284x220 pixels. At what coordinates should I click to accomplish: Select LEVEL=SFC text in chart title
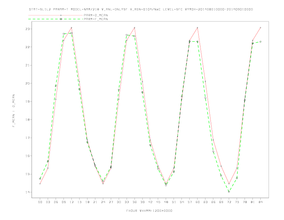point(172,9)
